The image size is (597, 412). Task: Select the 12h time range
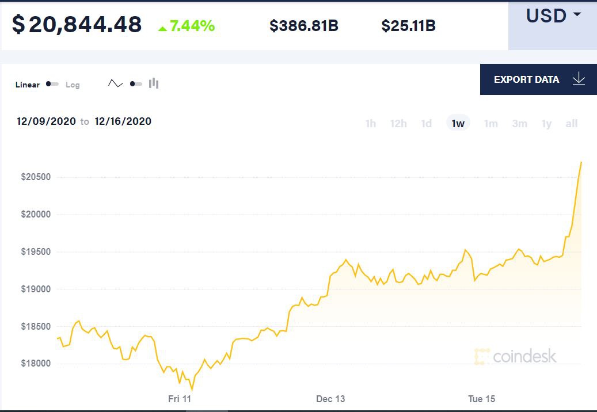(x=398, y=123)
